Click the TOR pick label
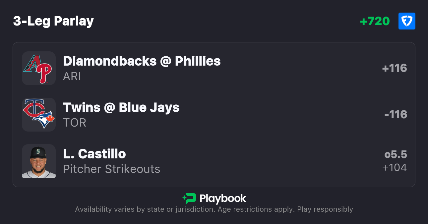The width and height of the screenshot is (428, 224). pyautogui.click(x=75, y=123)
